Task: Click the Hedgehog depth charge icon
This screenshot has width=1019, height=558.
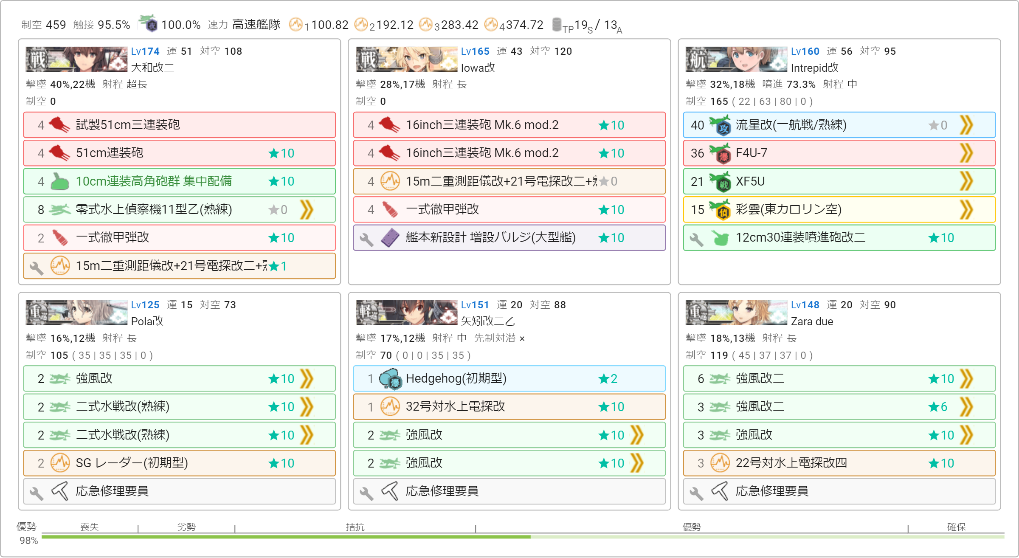Action: [390, 379]
